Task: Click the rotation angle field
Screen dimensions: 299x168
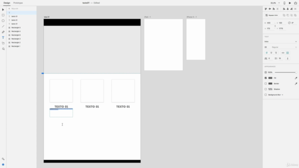Action: tap(294, 23)
